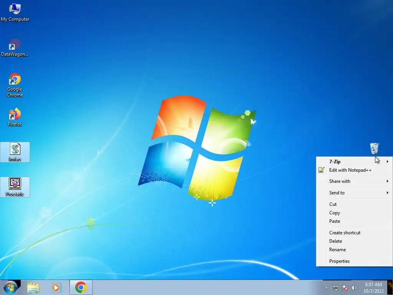Open Action Center flag icon
393x295 pixels.
345,288
